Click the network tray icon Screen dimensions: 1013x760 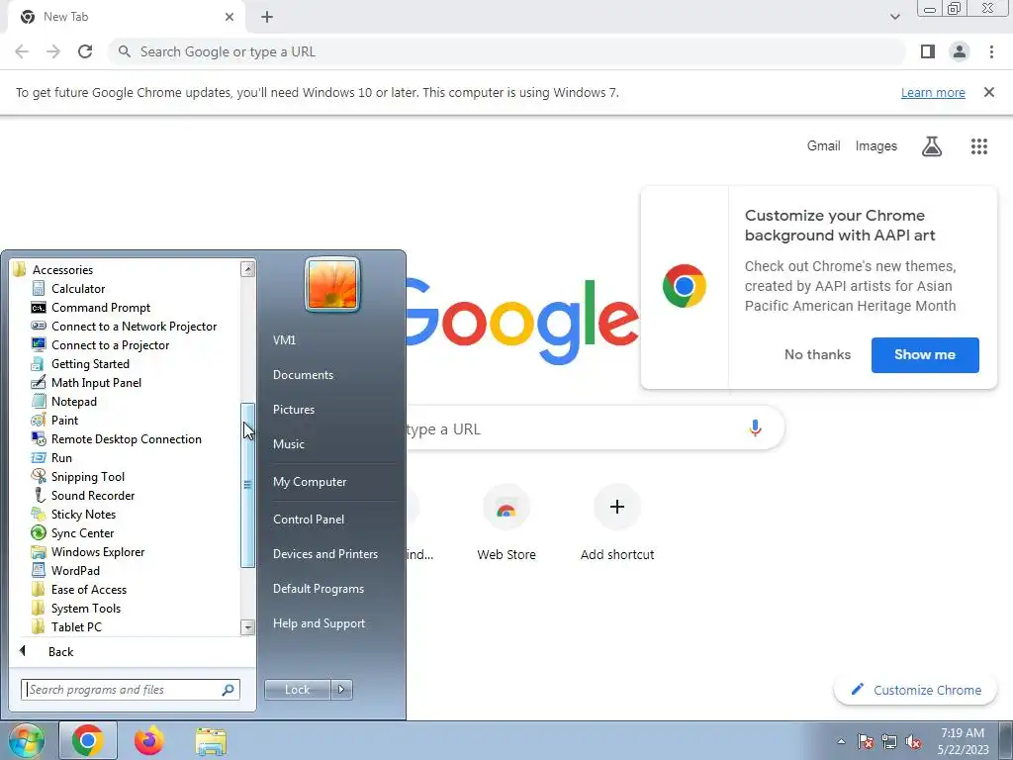(x=889, y=742)
